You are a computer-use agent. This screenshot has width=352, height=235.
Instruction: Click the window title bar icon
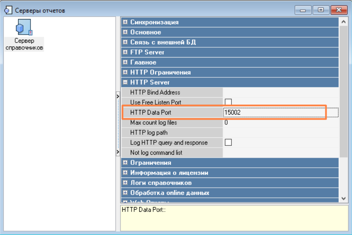point(8,10)
